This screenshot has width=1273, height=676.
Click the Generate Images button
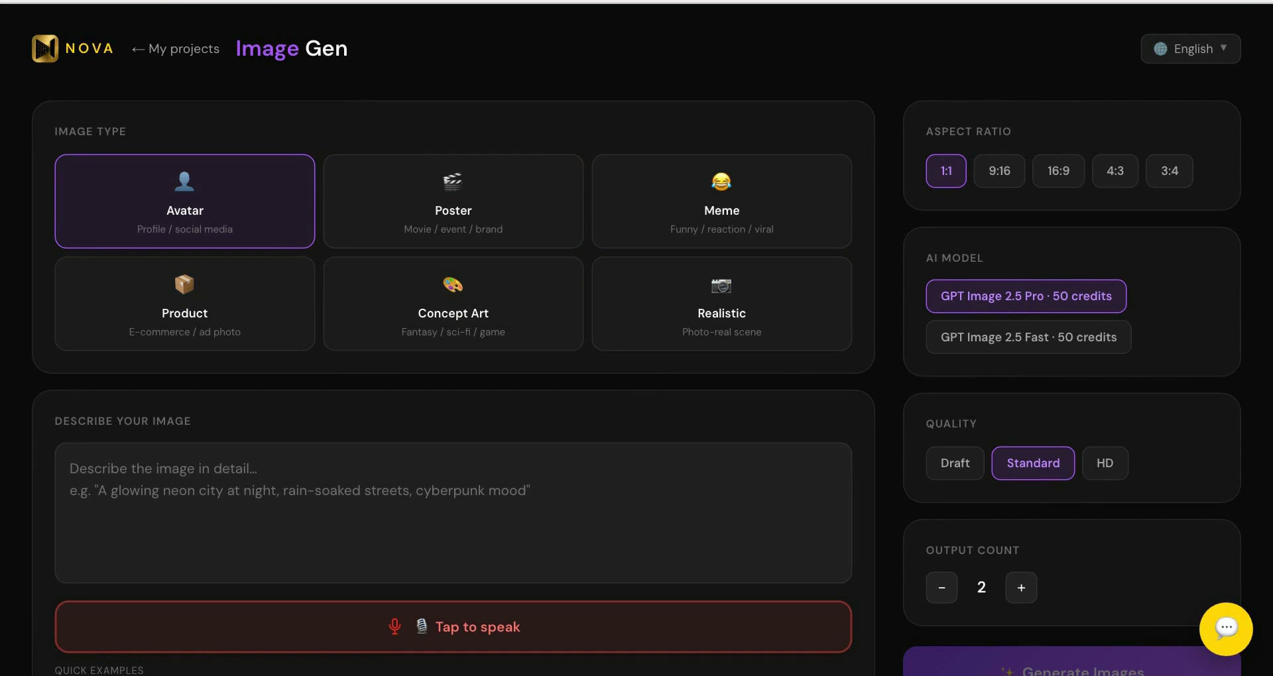1071,661
